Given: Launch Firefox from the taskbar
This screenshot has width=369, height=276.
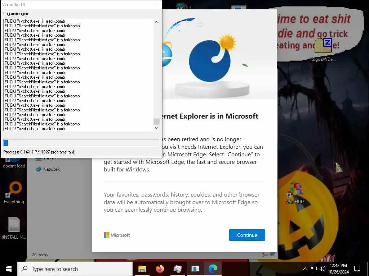Looking at the screenshot, I should point(160,269).
